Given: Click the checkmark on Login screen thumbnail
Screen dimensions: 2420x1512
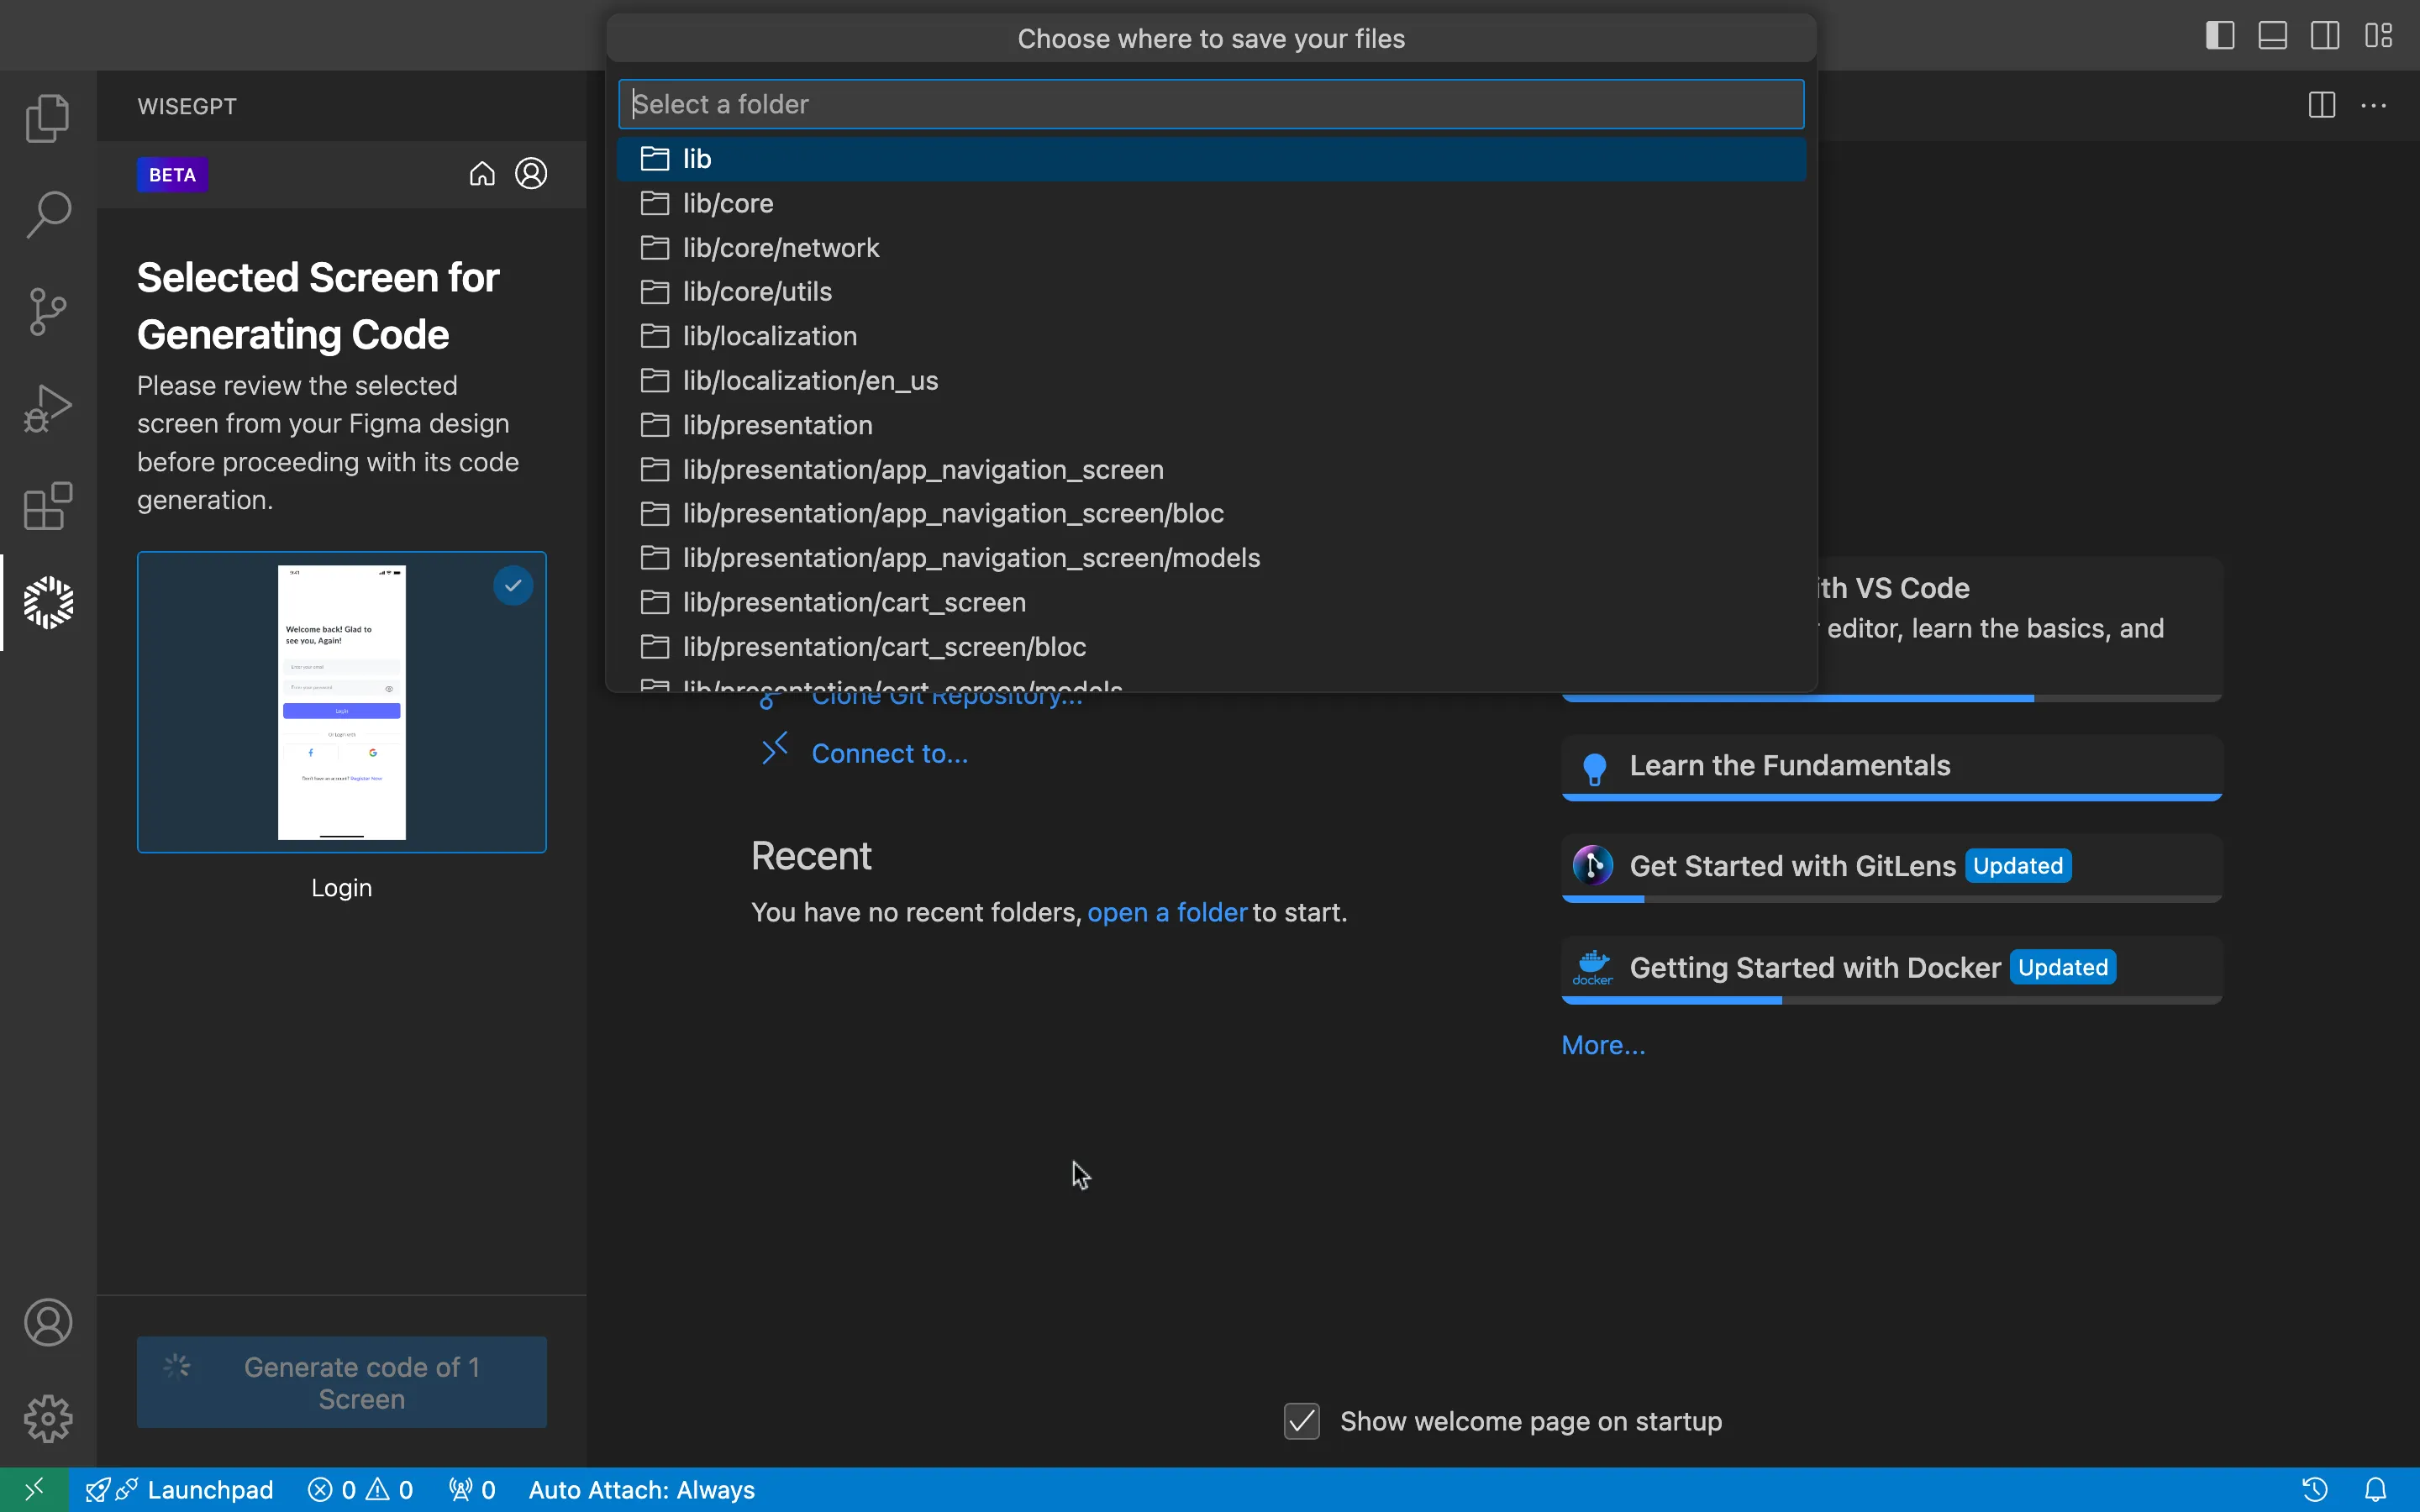Looking at the screenshot, I should click(513, 585).
